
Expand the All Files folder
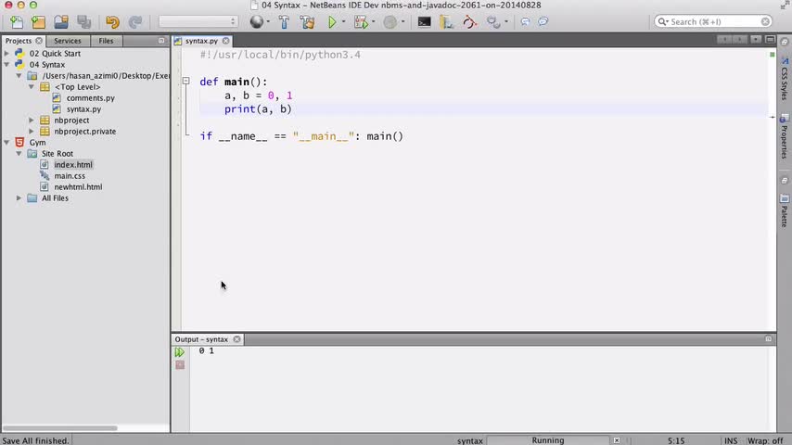click(x=19, y=198)
